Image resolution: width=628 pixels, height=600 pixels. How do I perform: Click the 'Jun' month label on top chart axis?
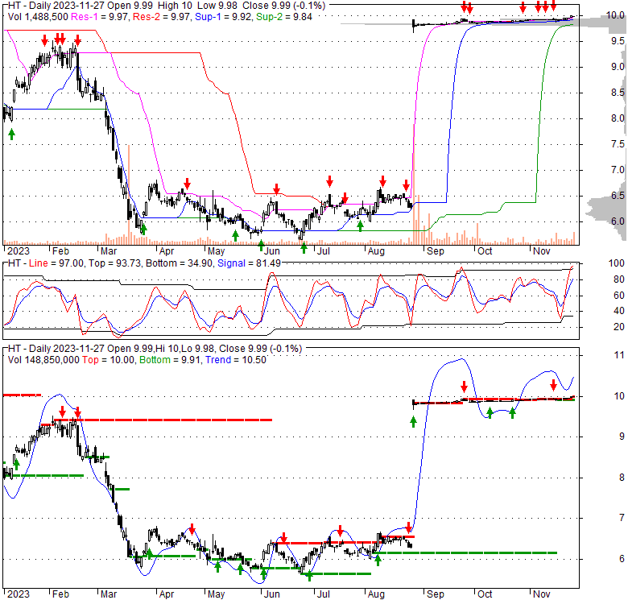(271, 251)
